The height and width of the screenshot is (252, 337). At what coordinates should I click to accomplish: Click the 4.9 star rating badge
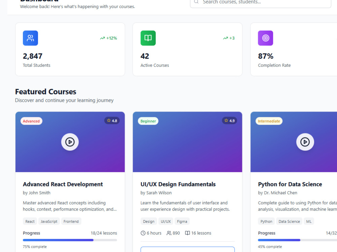(229, 121)
